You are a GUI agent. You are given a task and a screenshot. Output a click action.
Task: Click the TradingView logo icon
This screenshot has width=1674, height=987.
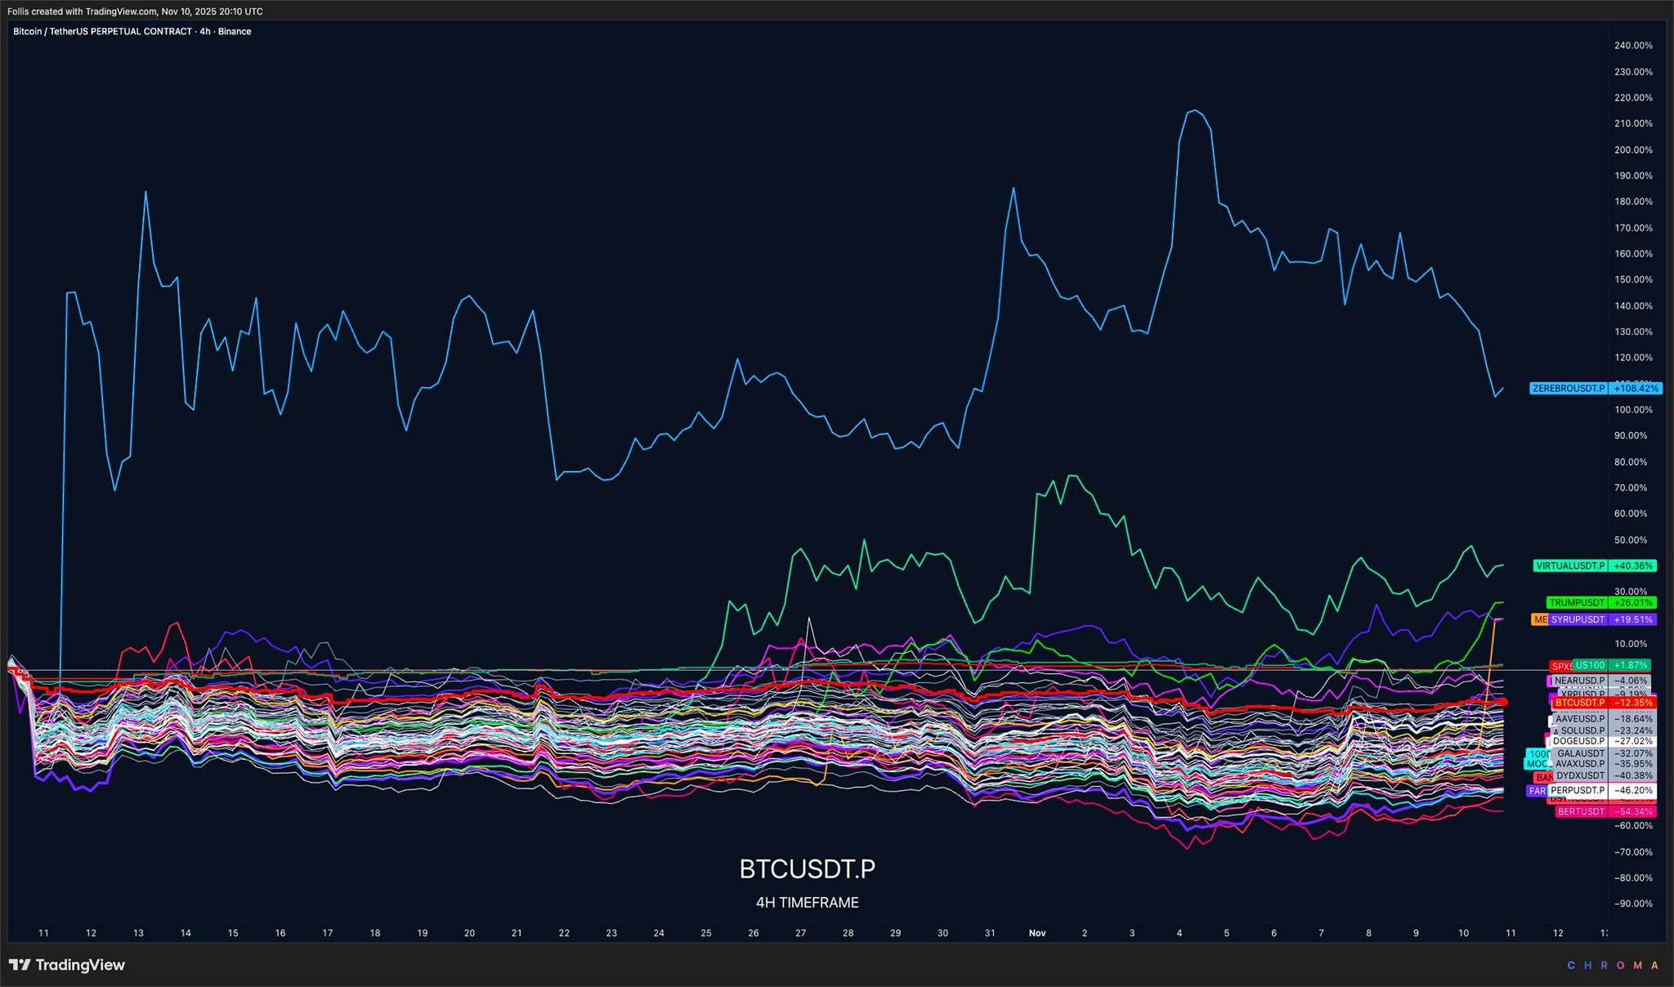pyautogui.click(x=20, y=965)
